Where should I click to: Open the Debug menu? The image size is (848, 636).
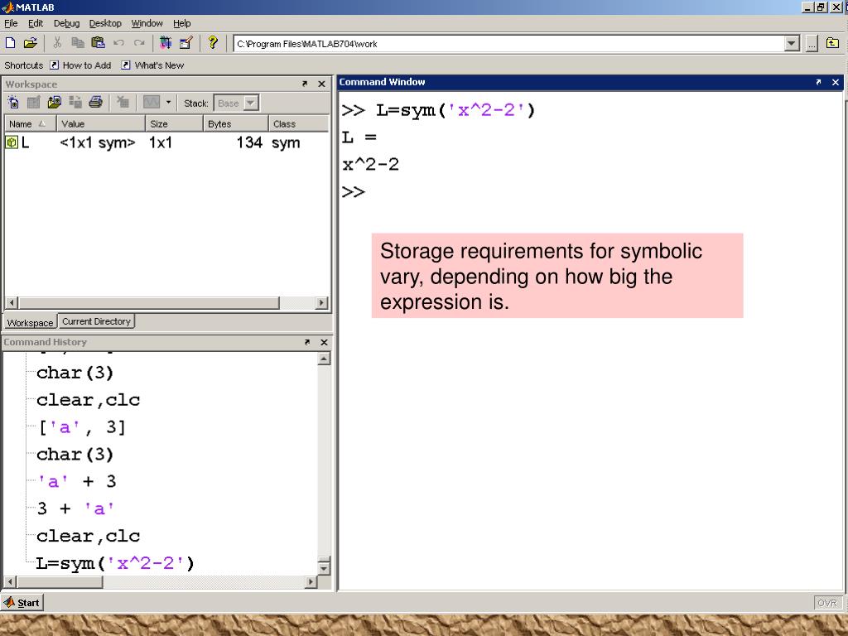(66, 23)
